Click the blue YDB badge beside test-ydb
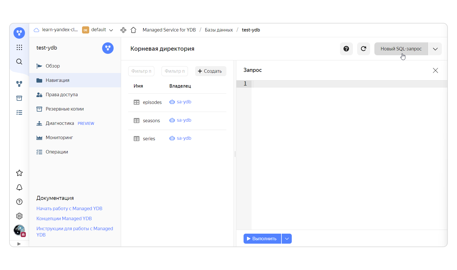This screenshot has height=270, width=457. click(x=108, y=48)
